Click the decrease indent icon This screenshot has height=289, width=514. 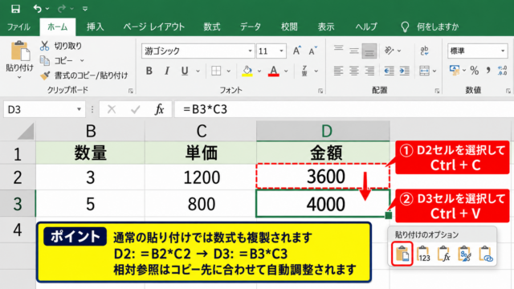tap(389, 71)
